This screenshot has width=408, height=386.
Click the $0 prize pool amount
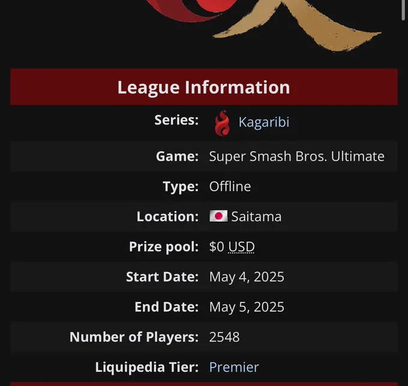(217, 247)
